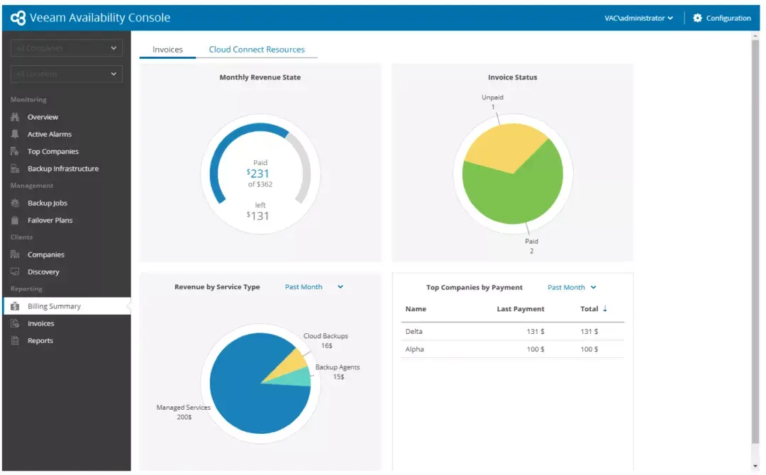The height and width of the screenshot is (475, 766).
Task: Switch to Cloud Connect Resources tab
Action: point(257,50)
